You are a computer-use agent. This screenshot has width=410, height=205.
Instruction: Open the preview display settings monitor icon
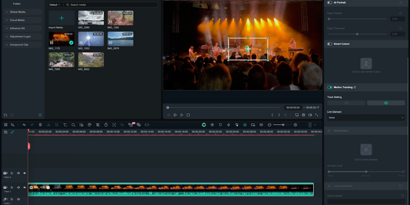[297, 115]
